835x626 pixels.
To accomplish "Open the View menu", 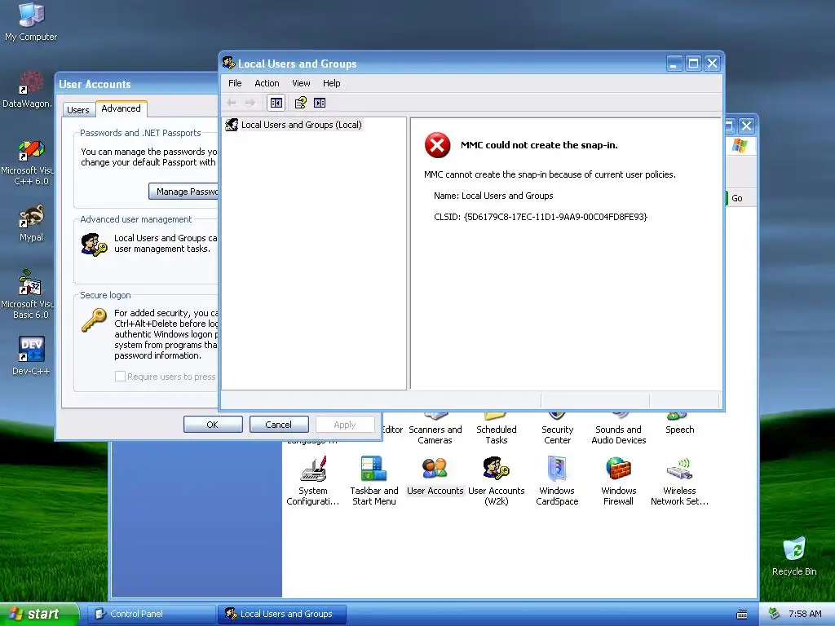I will [301, 83].
